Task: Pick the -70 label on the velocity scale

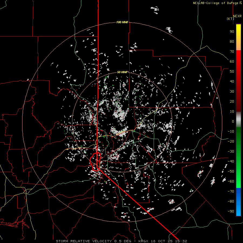Action: tap(231, 191)
